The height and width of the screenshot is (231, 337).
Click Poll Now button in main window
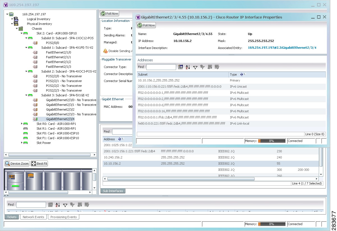pos(110,13)
